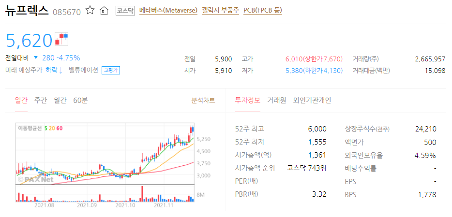This screenshot has height=217, width=452.
Task: Click the 고평가 valuation badge
Action: tap(110, 70)
